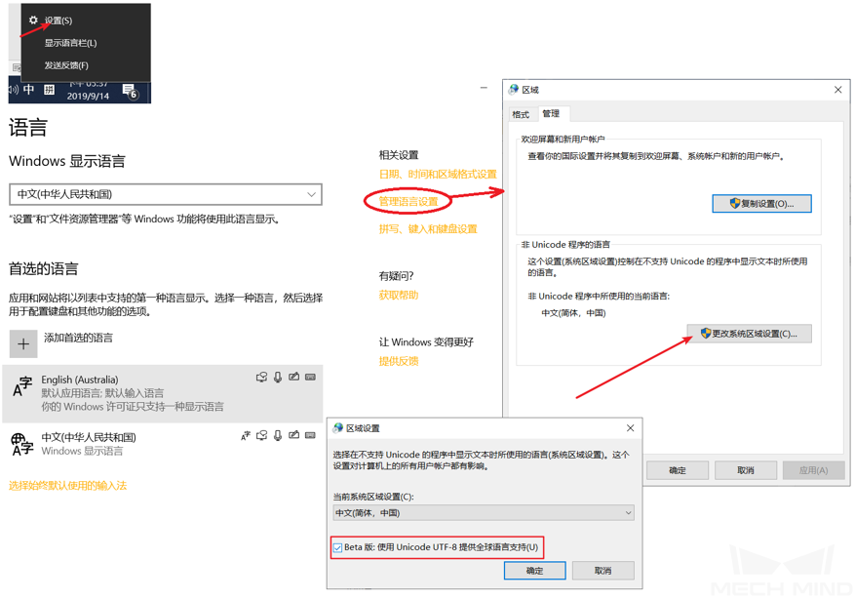Select the 中文(中华人民共和国) language row
The width and height of the screenshot is (855, 600).
(x=163, y=444)
